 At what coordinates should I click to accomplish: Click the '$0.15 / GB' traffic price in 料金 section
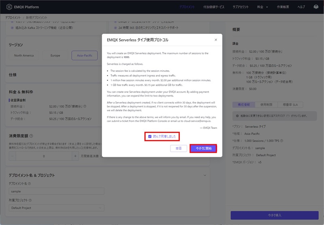tap(56, 113)
